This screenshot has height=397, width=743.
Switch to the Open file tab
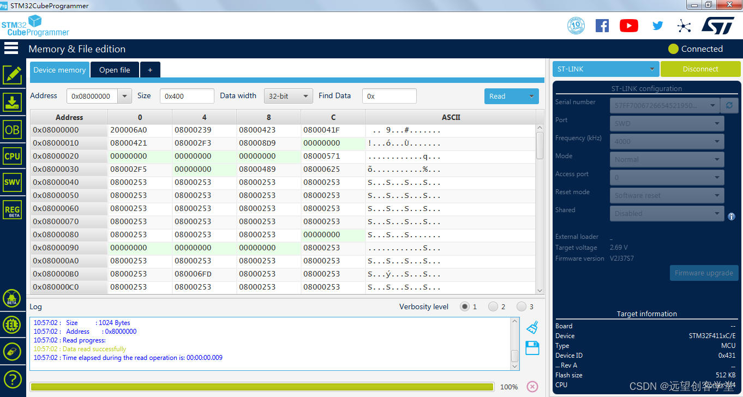(115, 70)
